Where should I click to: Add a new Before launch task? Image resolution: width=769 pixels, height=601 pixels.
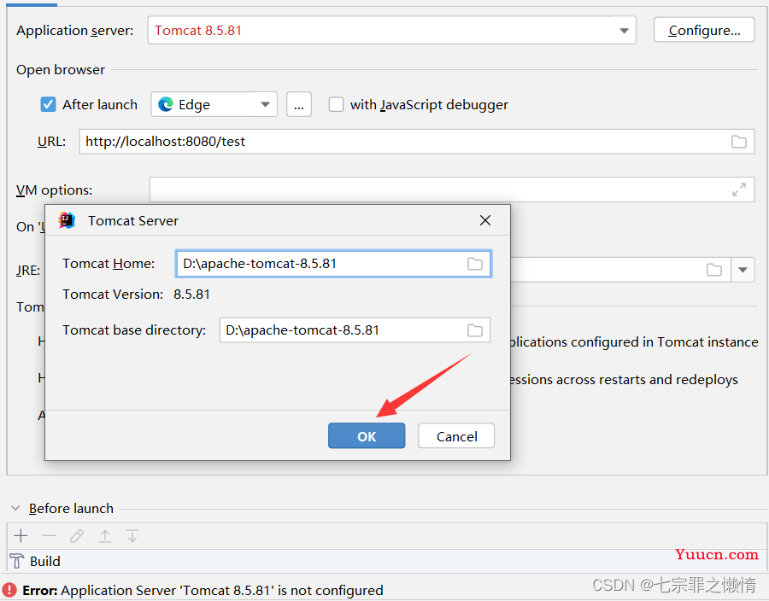[x=21, y=536]
